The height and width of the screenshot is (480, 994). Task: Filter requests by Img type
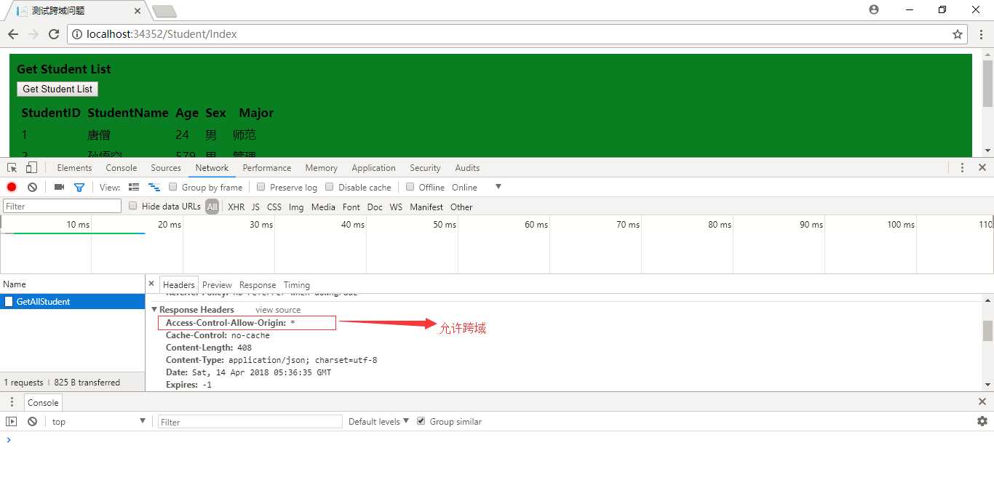click(296, 207)
